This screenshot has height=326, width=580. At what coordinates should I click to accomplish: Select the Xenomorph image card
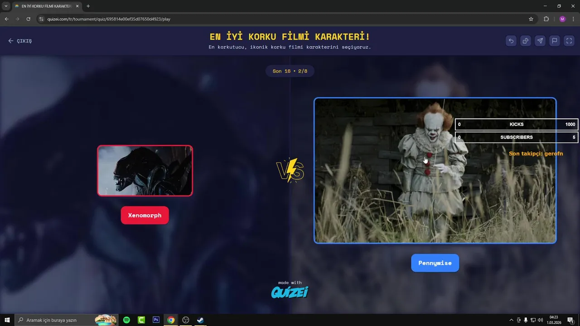click(145, 171)
